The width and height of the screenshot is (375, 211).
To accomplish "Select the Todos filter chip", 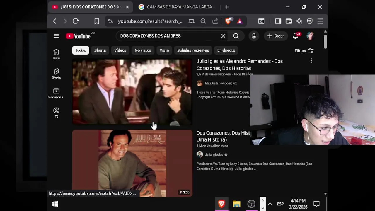I will tap(81, 50).
